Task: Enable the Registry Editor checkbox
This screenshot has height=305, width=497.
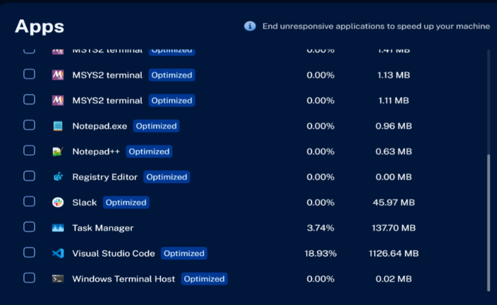Action: [x=29, y=176]
